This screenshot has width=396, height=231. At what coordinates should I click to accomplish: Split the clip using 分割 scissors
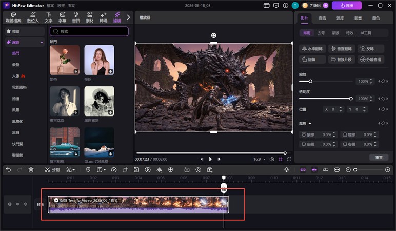(52, 170)
